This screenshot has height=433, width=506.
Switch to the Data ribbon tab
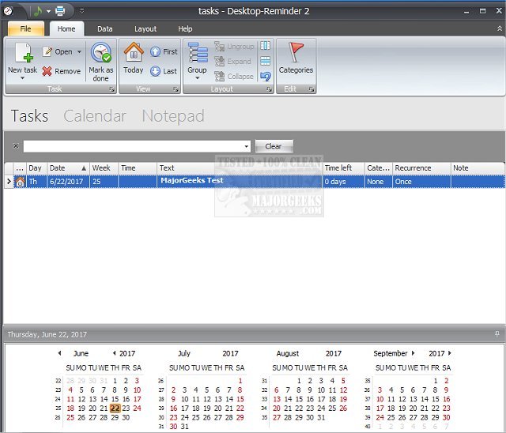[105, 29]
